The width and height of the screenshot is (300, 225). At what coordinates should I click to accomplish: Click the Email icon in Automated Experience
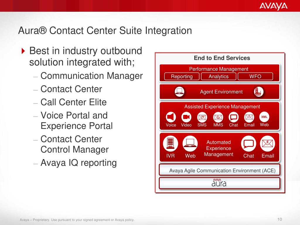267,144
